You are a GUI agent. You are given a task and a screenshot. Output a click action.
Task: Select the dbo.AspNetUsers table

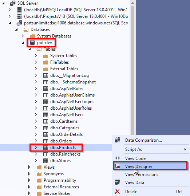pyautogui.click(x=67, y=115)
